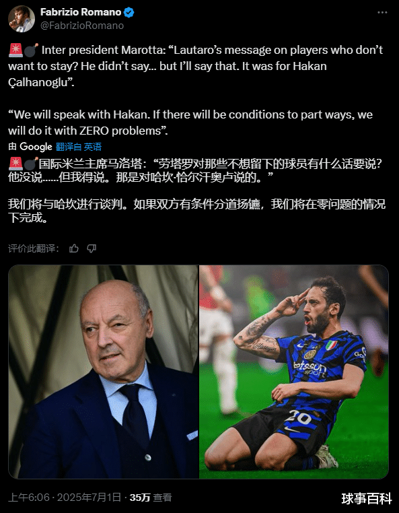Click the 球事百科 watermark
Viewport: 399px width, 513px height.
coord(367,499)
